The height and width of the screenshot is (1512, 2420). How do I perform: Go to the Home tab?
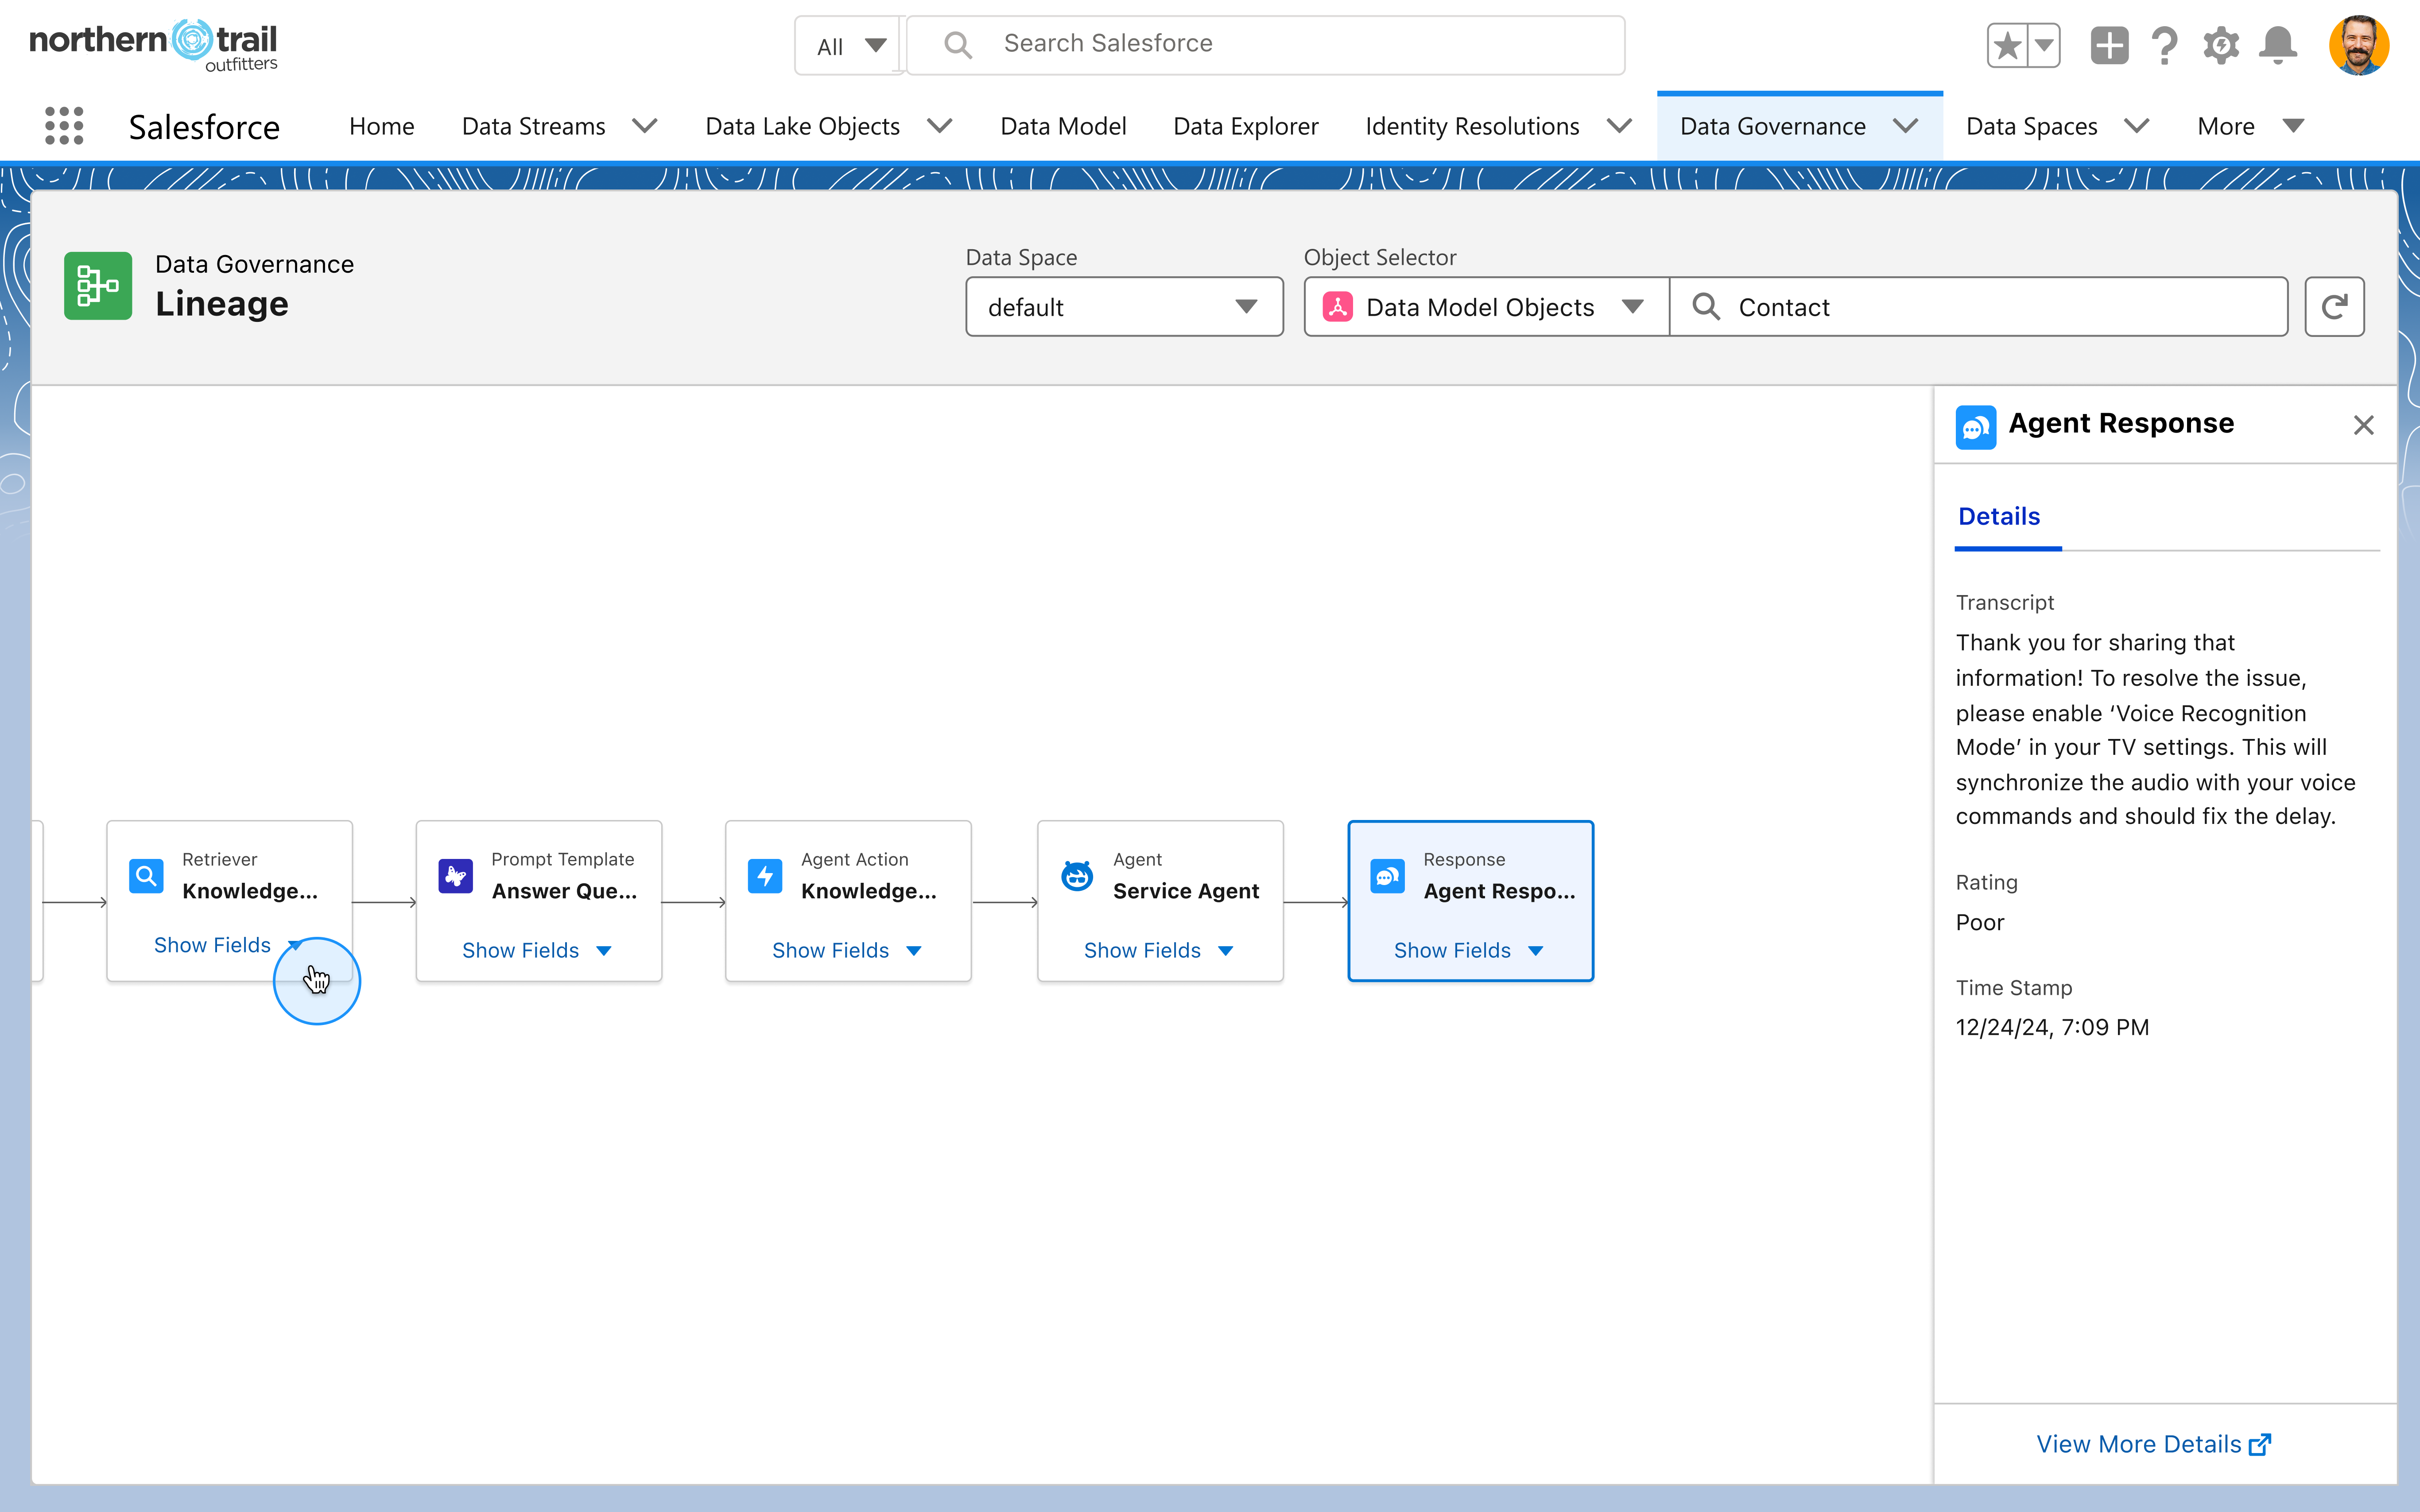[x=381, y=126]
